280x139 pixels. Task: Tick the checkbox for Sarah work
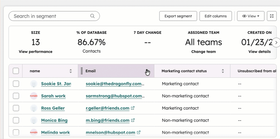tap(16, 96)
